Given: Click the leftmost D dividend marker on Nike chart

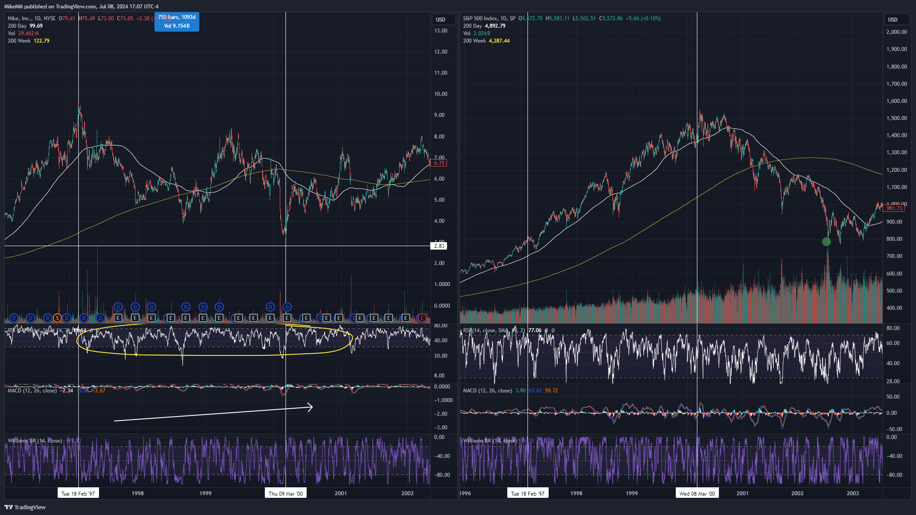Looking at the screenshot, I should click(x=14, y=318).
